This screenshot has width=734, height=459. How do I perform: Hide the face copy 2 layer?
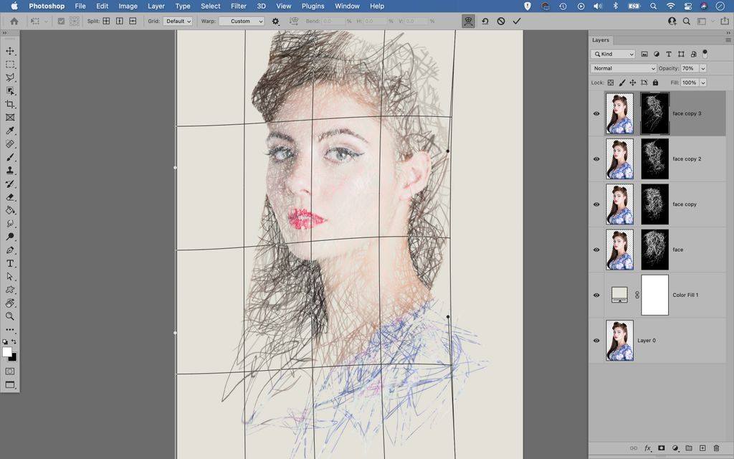pyautogui.click(x=596, y=158)
